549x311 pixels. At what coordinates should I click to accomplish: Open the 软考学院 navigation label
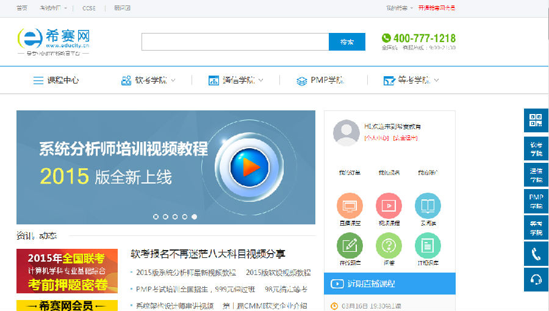click(151, 80)
